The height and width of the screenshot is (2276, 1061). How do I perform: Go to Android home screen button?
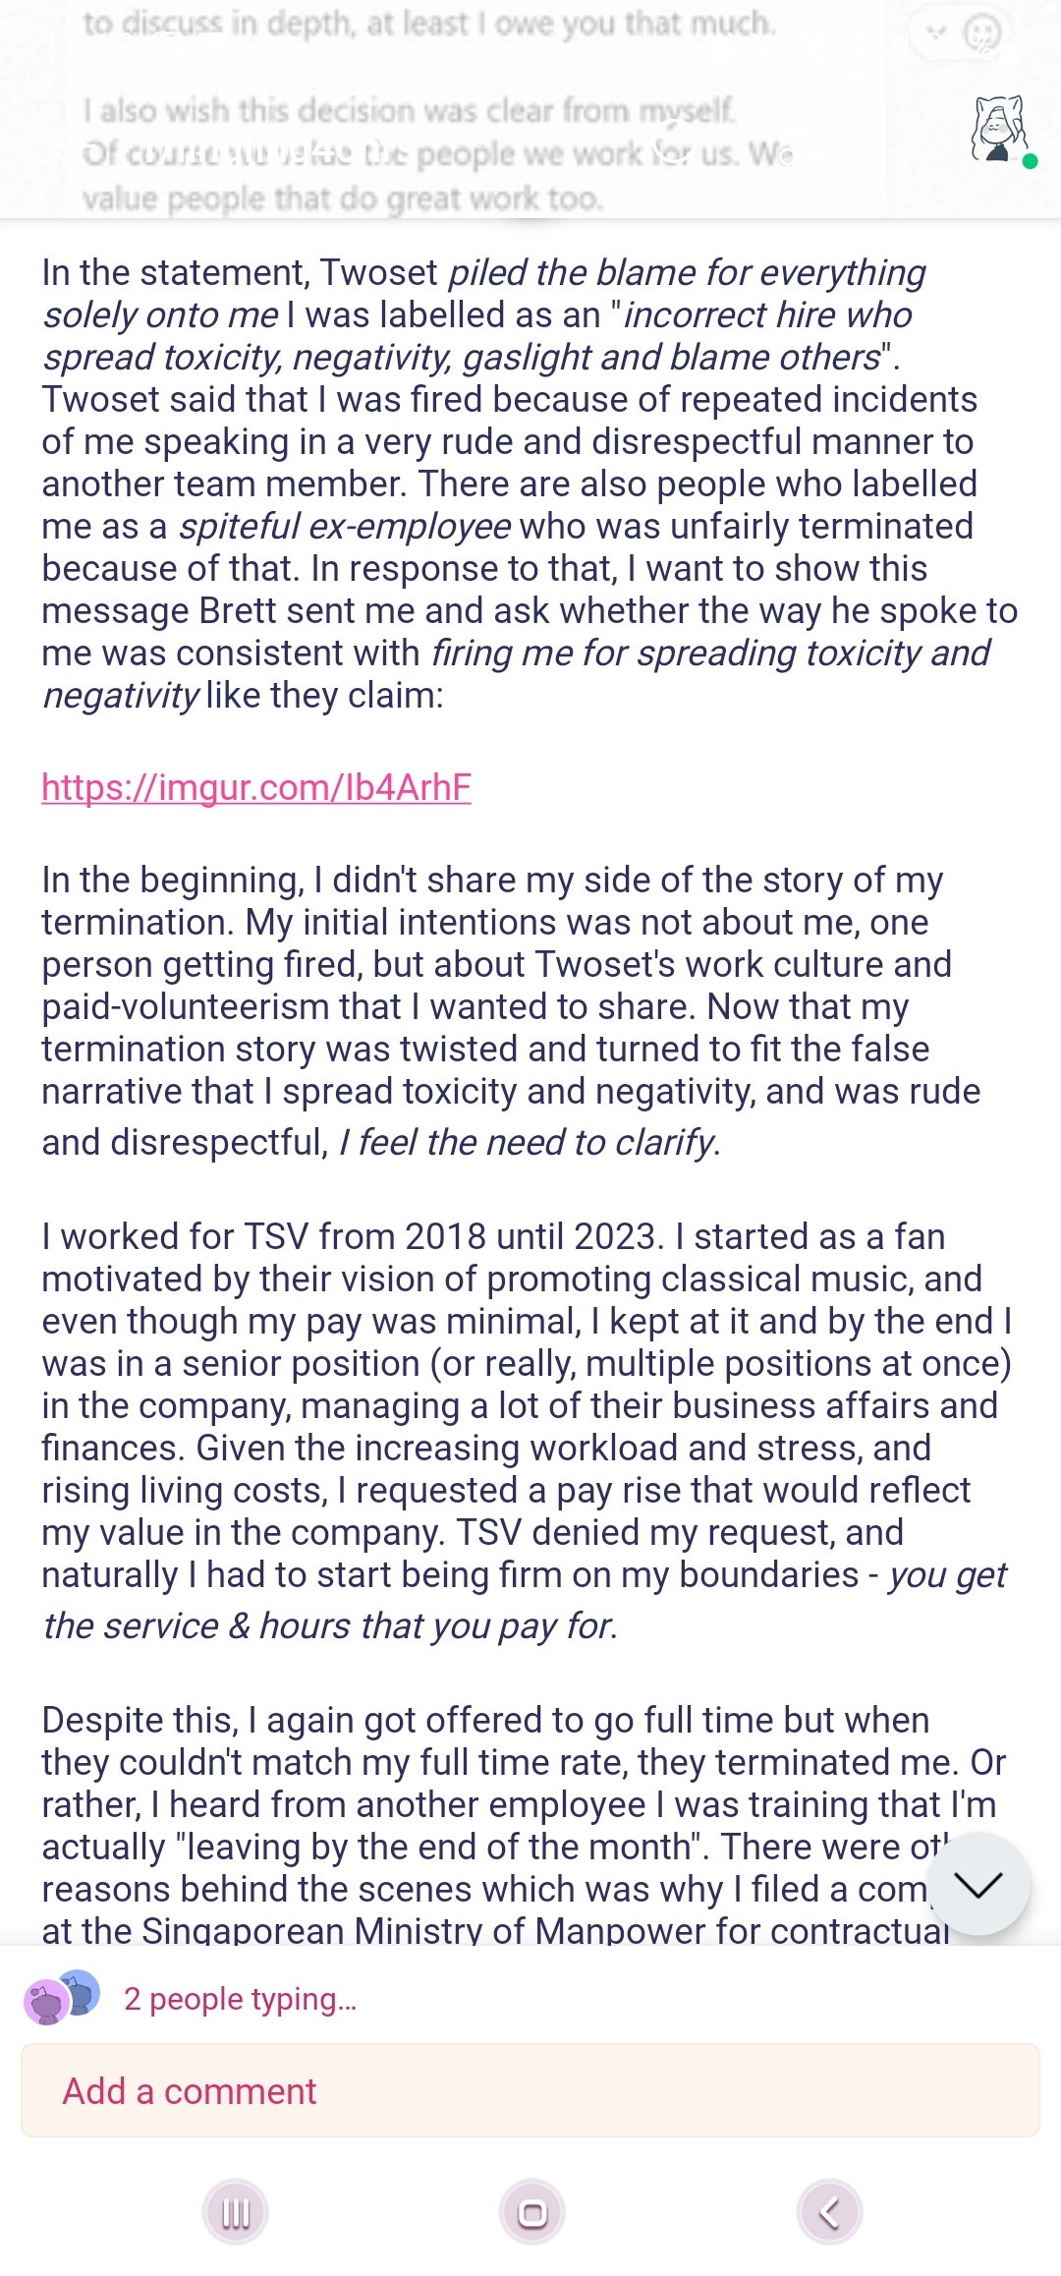click(x=532, y=2213)
